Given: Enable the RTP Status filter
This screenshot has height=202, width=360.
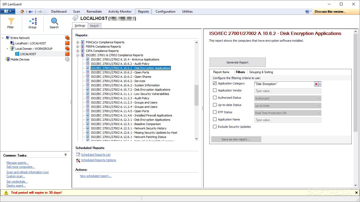Looking at the screenshot, I should [x=215, y=112].
